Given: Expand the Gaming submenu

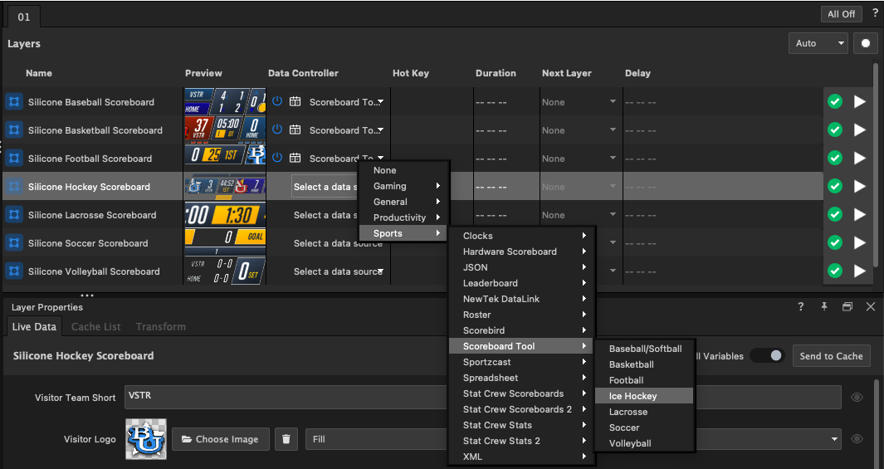Looking at the screenshot, I should (x=405, y=186).
